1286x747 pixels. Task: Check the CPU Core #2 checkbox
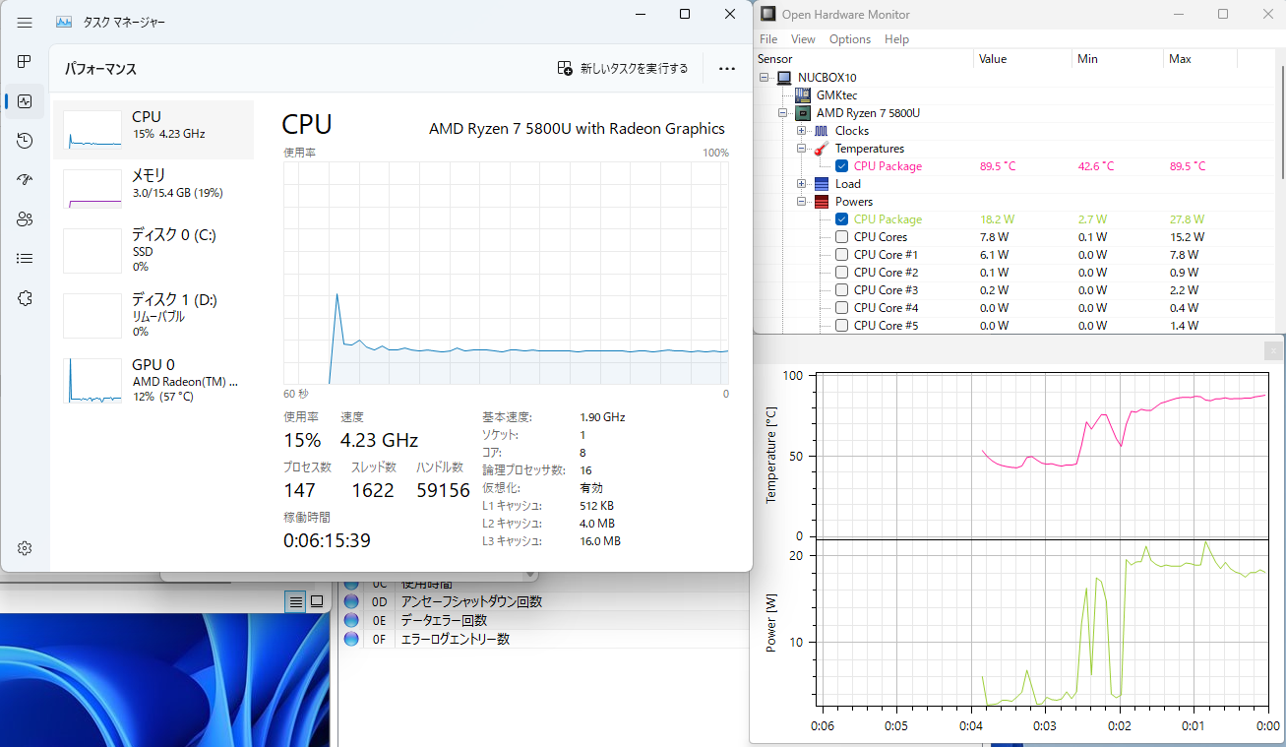(841, 273)
